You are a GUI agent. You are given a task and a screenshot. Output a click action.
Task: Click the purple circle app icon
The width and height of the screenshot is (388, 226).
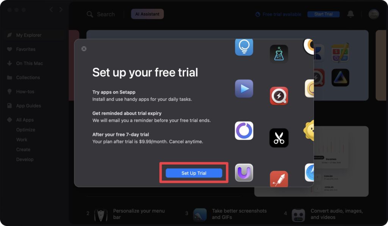coord(244,131)
